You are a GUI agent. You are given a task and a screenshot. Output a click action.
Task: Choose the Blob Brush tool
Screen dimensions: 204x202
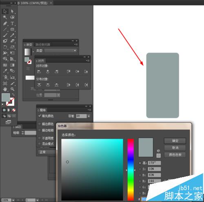(x=5, y=41)
